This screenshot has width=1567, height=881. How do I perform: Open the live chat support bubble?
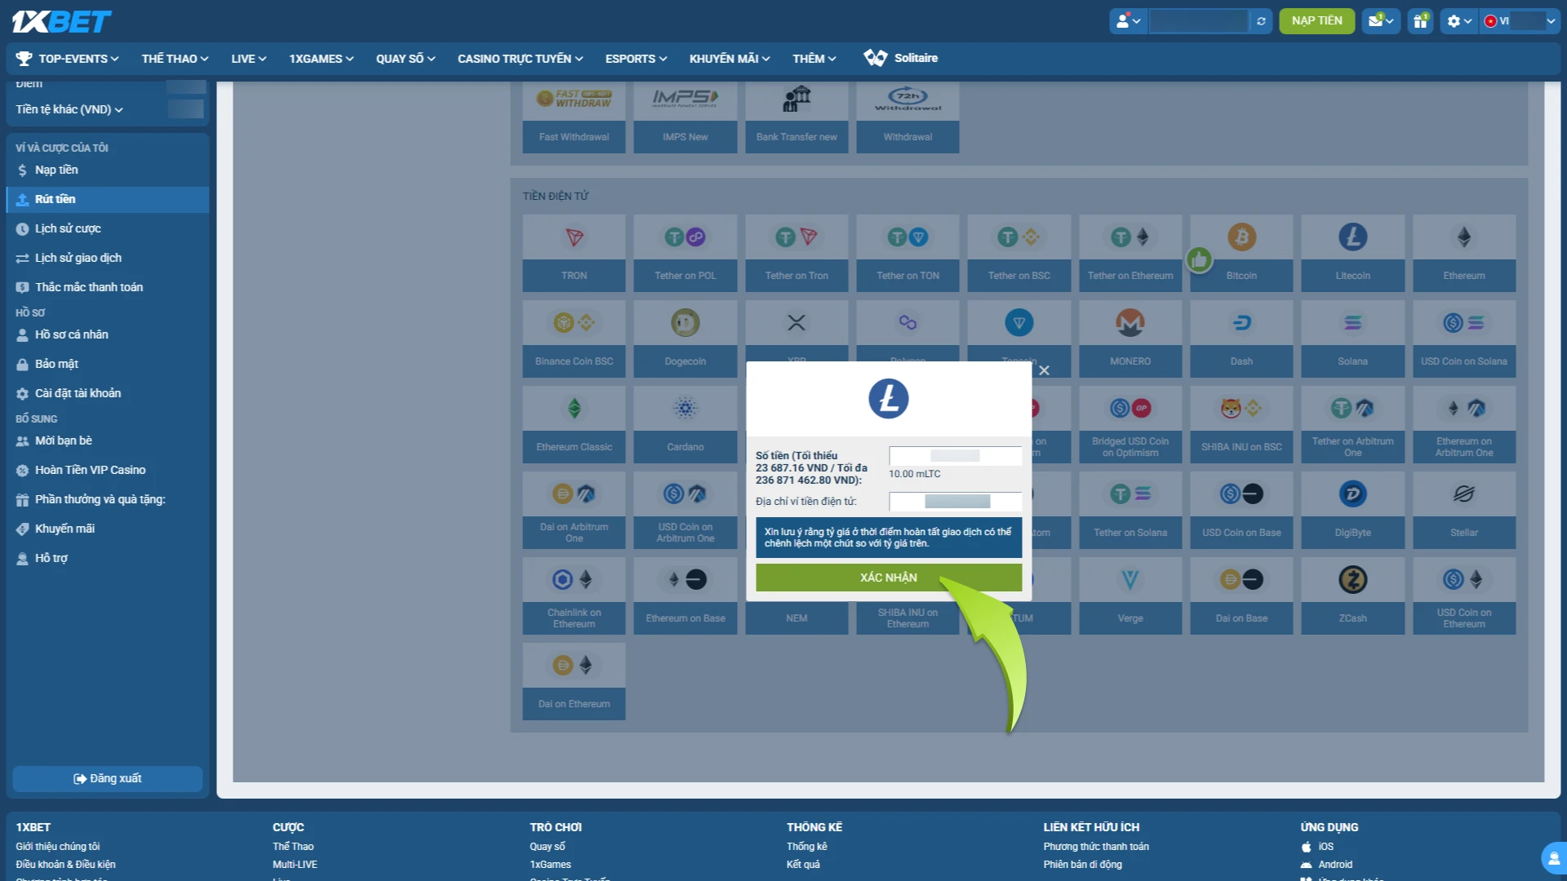pyautogui.click(x=1553, y=858)
